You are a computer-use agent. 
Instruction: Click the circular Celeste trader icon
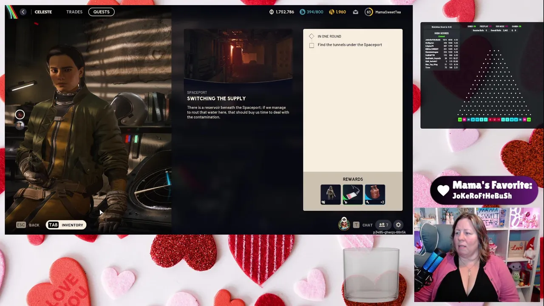click(20, 114)
